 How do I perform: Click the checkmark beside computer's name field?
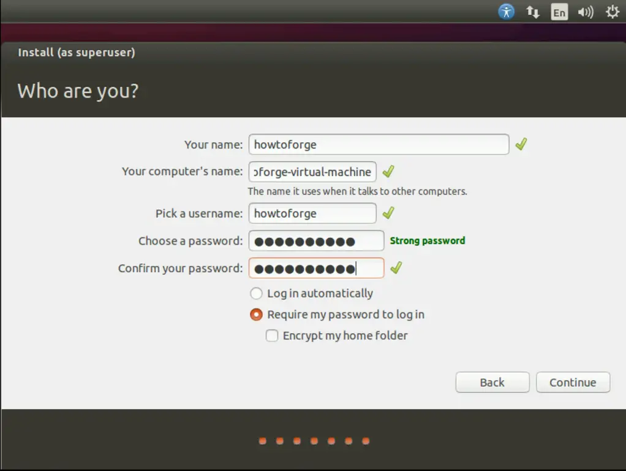click(x=388, y=172)
